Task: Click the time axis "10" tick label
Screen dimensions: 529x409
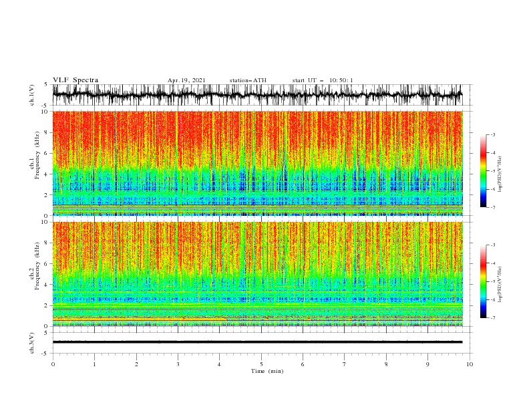Action: [470, 364]
